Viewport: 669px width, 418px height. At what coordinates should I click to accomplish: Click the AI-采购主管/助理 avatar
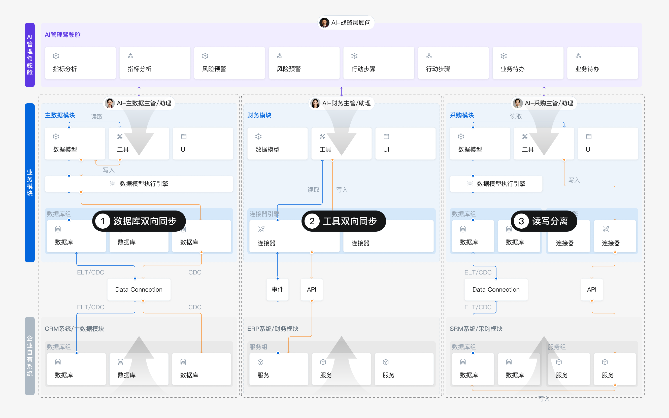point(518,103)
